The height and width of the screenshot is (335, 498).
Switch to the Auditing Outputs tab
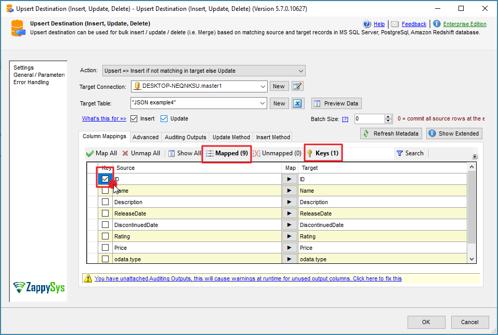(185, 137)
